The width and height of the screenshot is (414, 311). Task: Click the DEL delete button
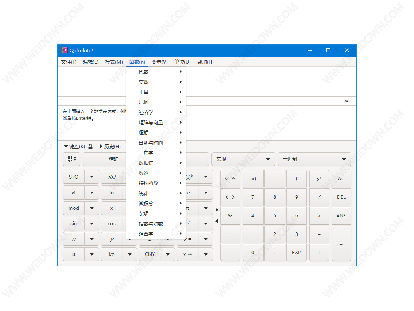click(341, 197)
